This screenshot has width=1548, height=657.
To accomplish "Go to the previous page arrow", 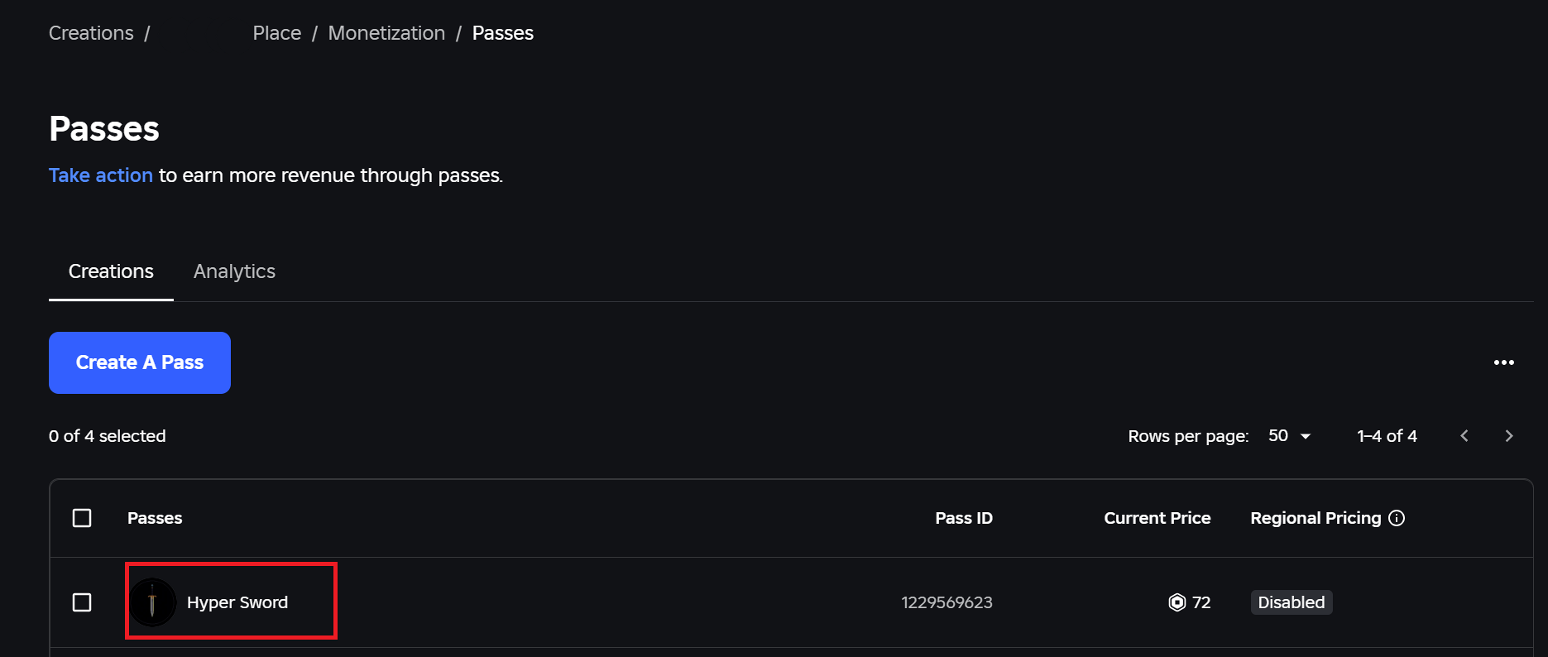I will point(1464,436).
